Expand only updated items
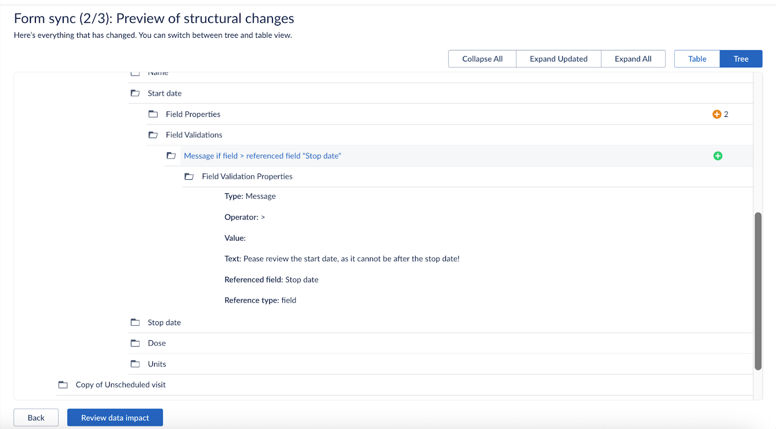The height and width of the screenshot is (429, 776). pyautogui.click(x=558, y=59)
